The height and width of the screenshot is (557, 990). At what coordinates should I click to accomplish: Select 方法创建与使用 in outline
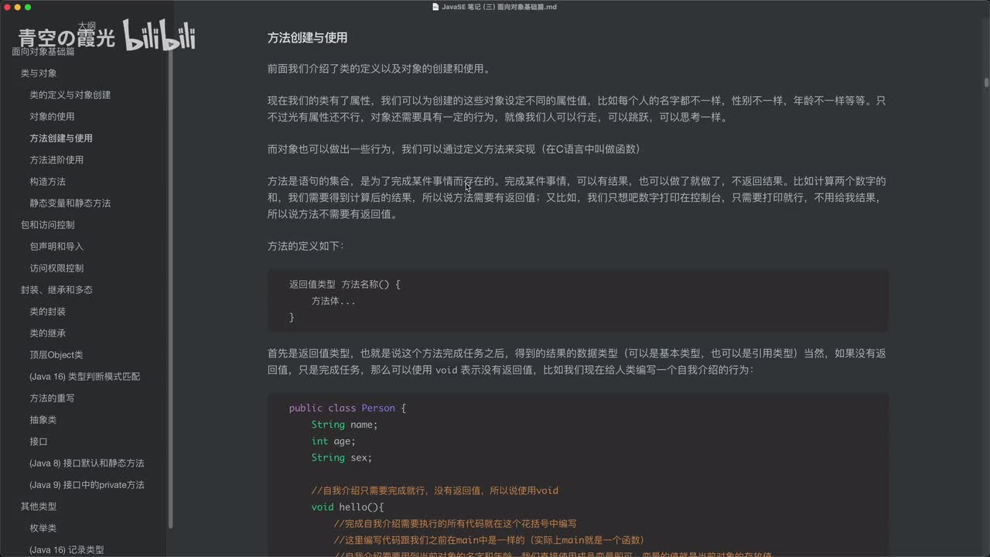61,138
